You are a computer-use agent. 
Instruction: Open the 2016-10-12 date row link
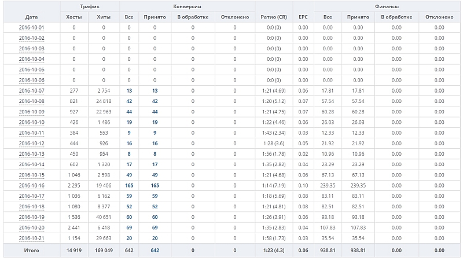[31, 143]
